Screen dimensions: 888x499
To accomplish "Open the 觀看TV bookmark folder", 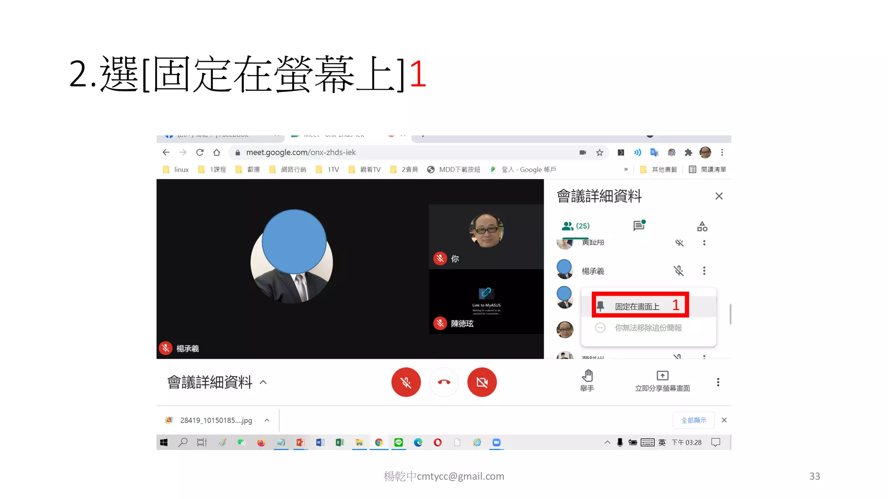I will coord(365,169).
